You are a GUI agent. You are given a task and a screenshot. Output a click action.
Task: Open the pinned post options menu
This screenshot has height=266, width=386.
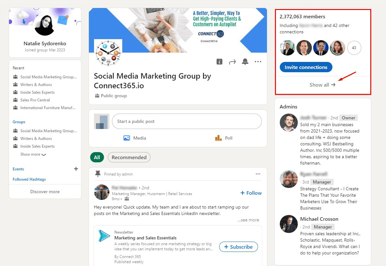(x=258, y=174)
